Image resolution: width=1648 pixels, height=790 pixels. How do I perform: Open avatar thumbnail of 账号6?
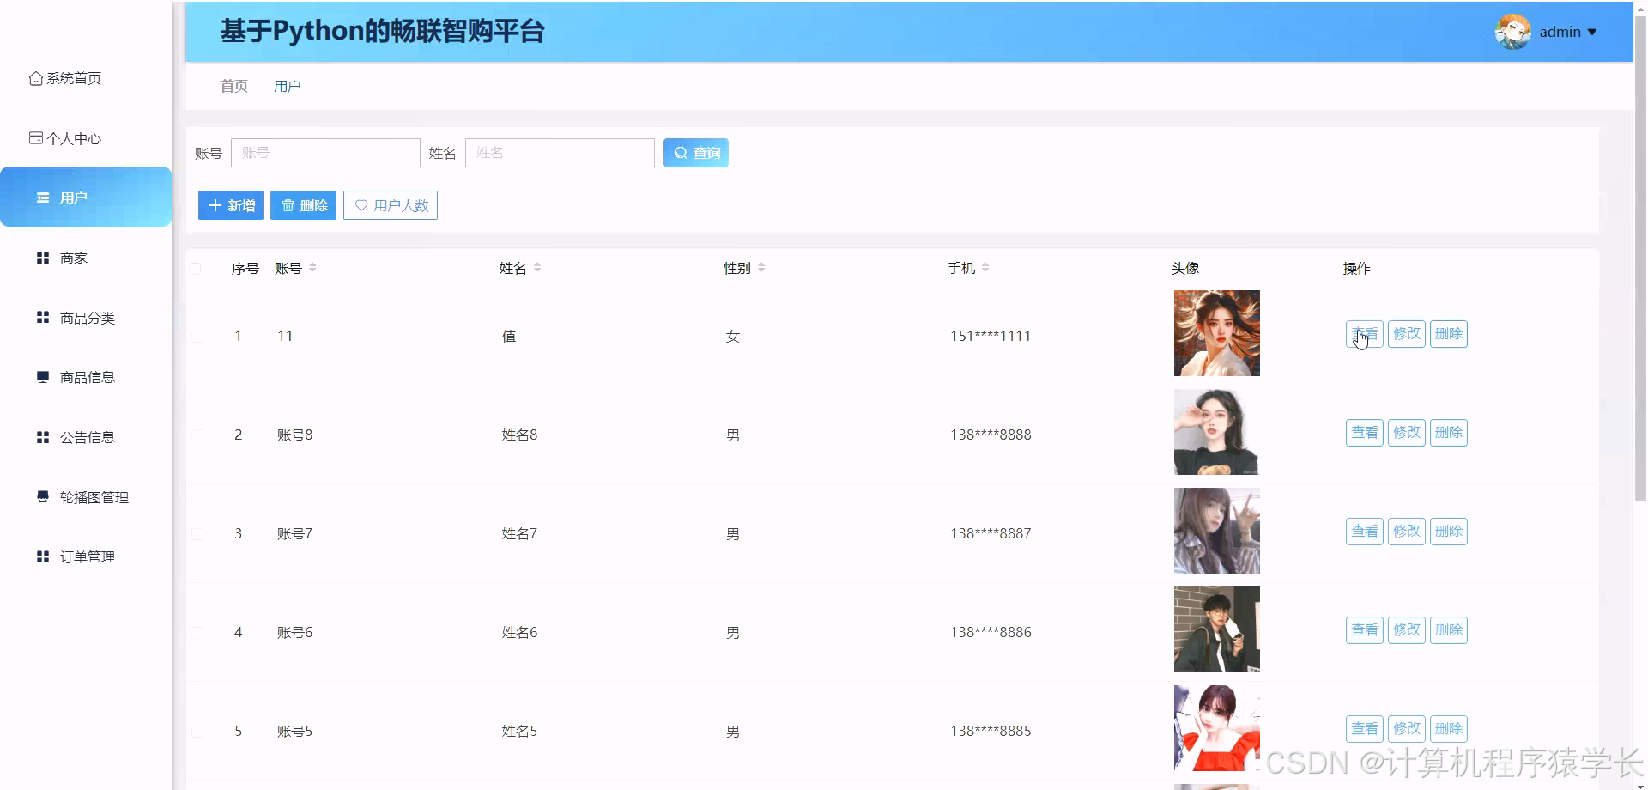point(1217,629)
